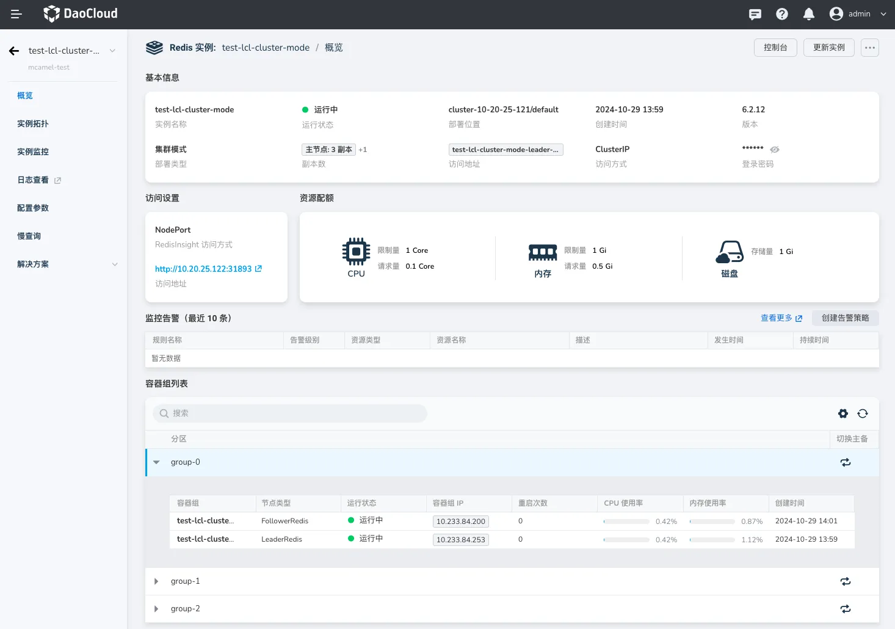Collapse the group-0 partition row
Screen dimensions: 895x629
click(156, 462)
